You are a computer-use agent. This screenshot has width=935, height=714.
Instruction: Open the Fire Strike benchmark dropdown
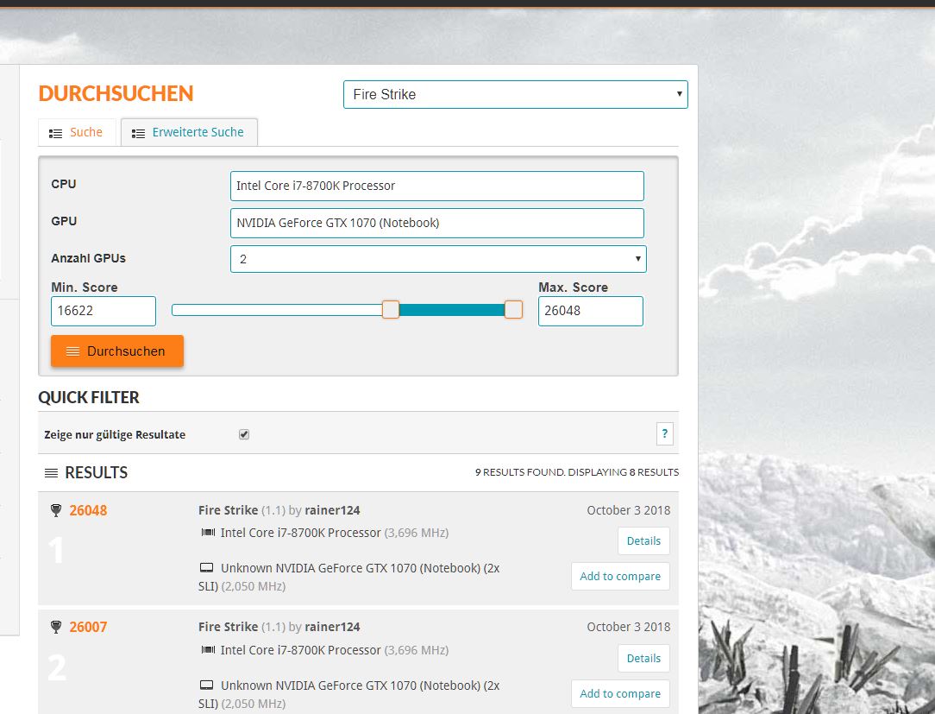515,94
